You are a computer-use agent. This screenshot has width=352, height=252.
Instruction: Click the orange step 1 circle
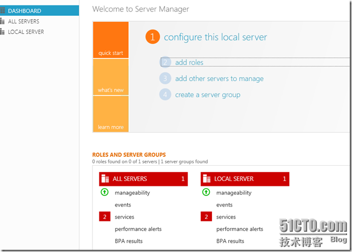[152, 37]
